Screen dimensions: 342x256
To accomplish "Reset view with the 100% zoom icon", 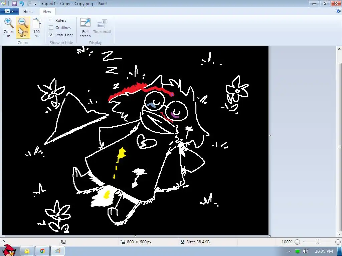I will [x=37, y=23].
